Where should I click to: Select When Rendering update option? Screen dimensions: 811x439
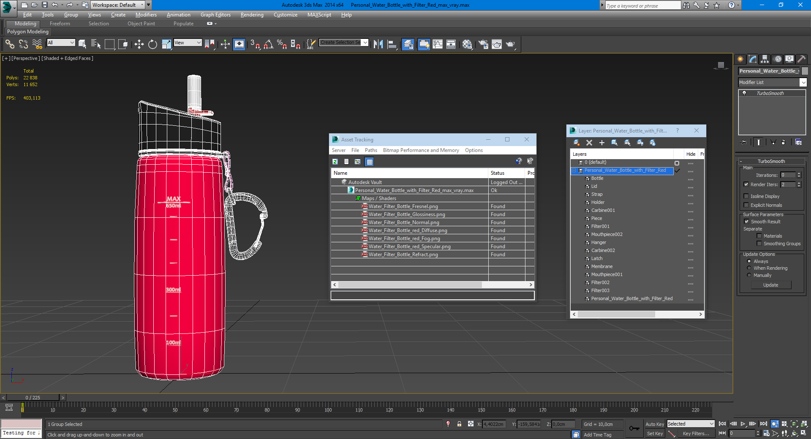coord(749,268)
